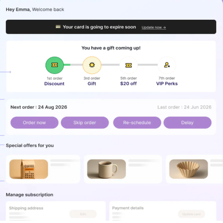Click the 5th order $20 off coupon icon
Viewport: 223px width, 223px height.
pyautogui.click(x=129, y=65)
